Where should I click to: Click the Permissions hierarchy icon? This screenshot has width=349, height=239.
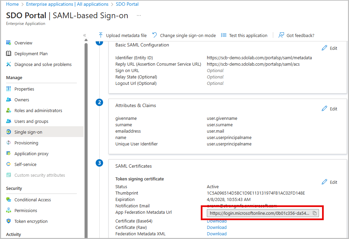[x=8, y=210]
